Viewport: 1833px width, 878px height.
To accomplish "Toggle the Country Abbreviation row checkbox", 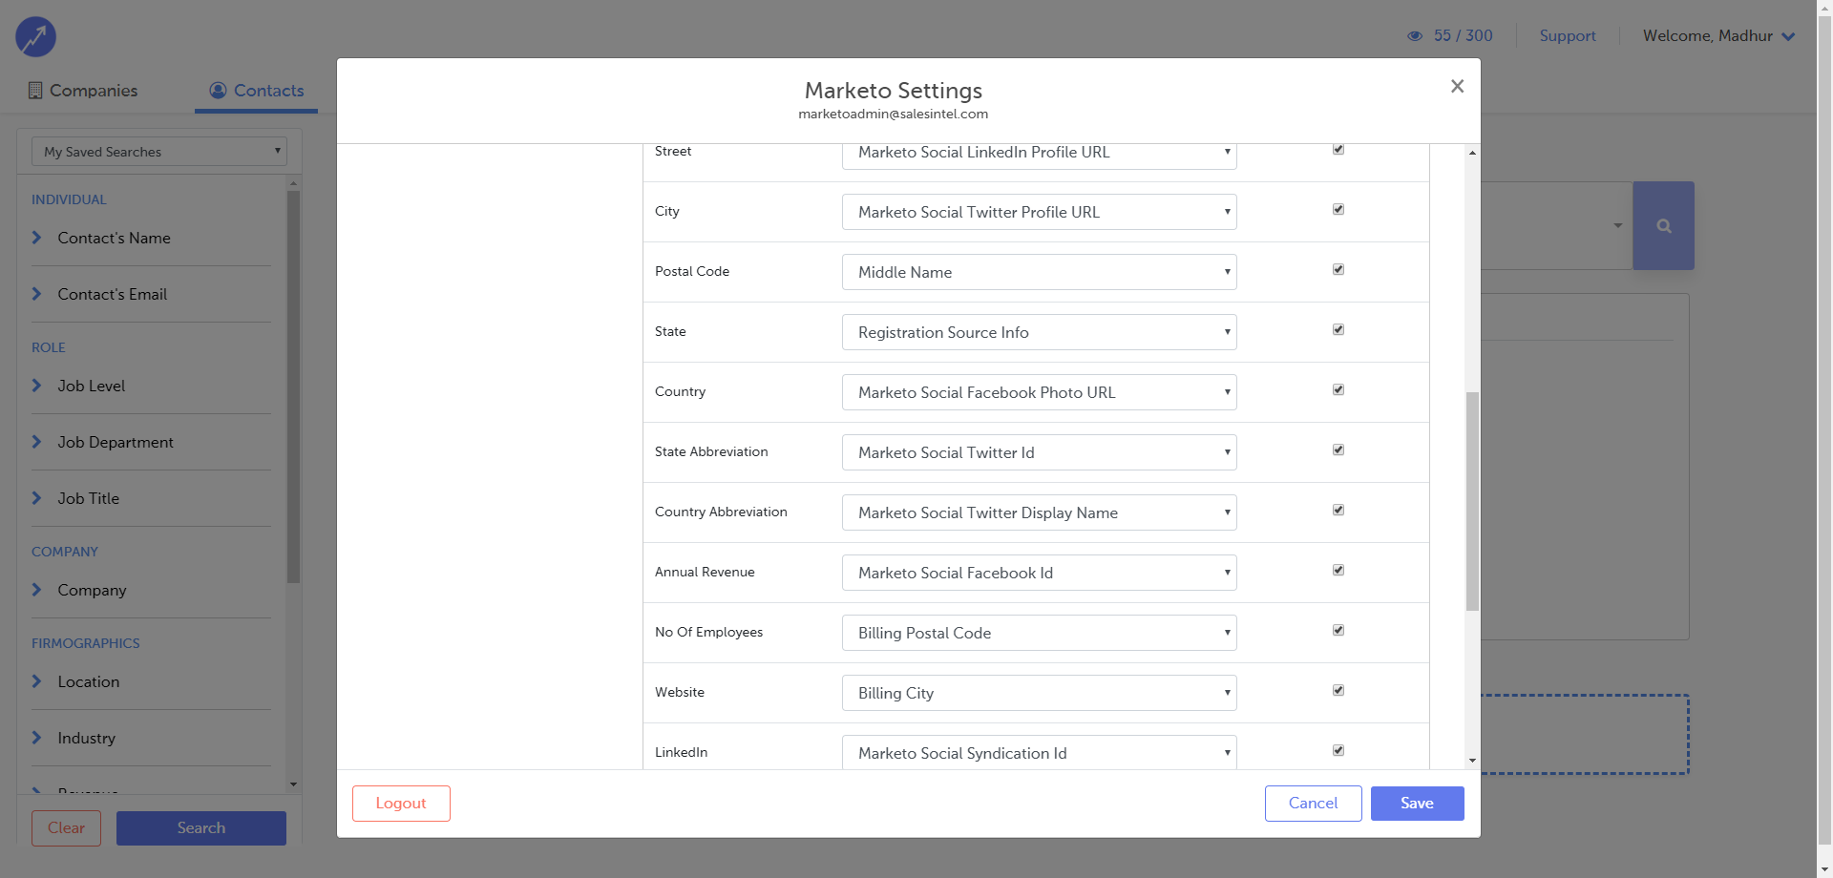I will coord(1338,511).
